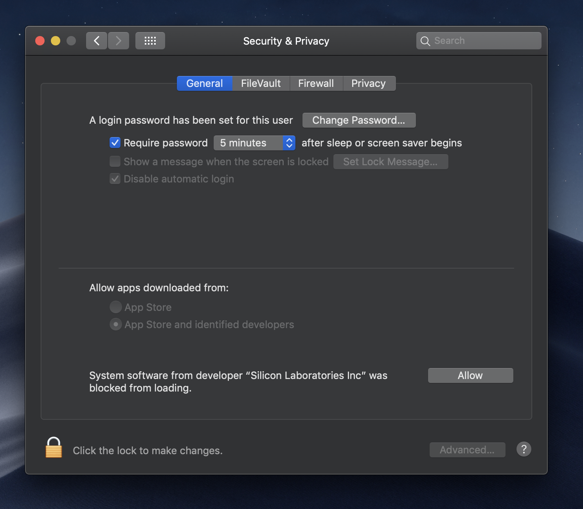Click the Change Password... button

tap(359, 120)
